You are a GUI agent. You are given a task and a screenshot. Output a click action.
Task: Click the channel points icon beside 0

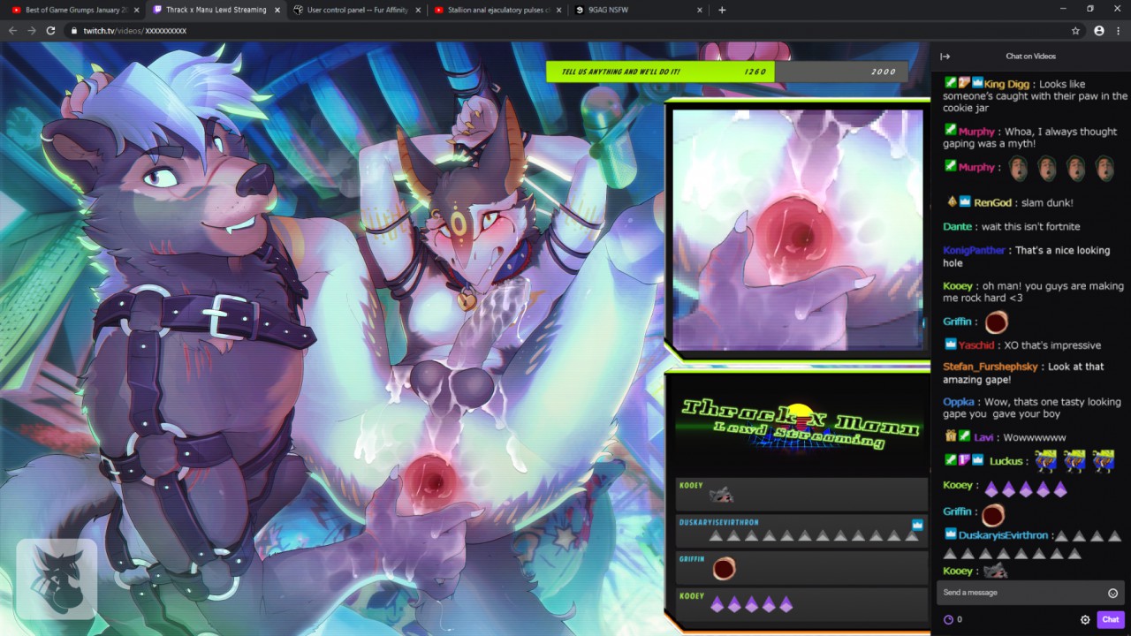point(948,619)
